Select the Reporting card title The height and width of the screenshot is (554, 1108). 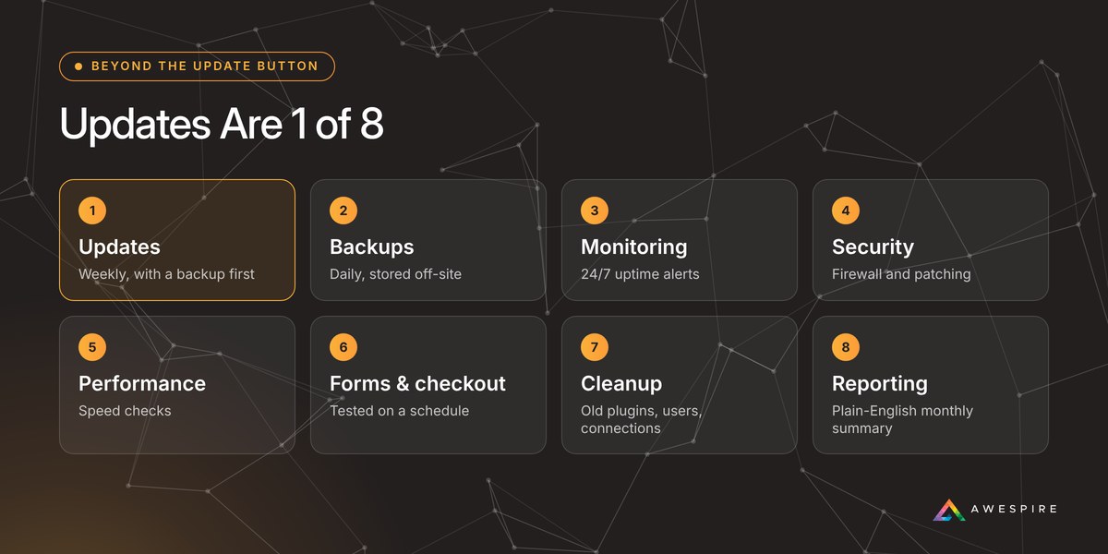pyautogui.click(x=880, y=384)
